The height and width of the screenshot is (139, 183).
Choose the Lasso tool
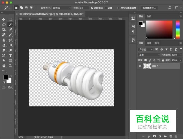click(x=4, y=24)
